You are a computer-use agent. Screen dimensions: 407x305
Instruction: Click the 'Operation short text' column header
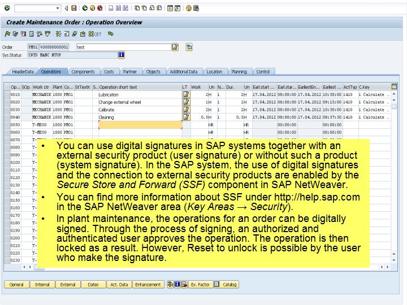(x=140, y=87)
